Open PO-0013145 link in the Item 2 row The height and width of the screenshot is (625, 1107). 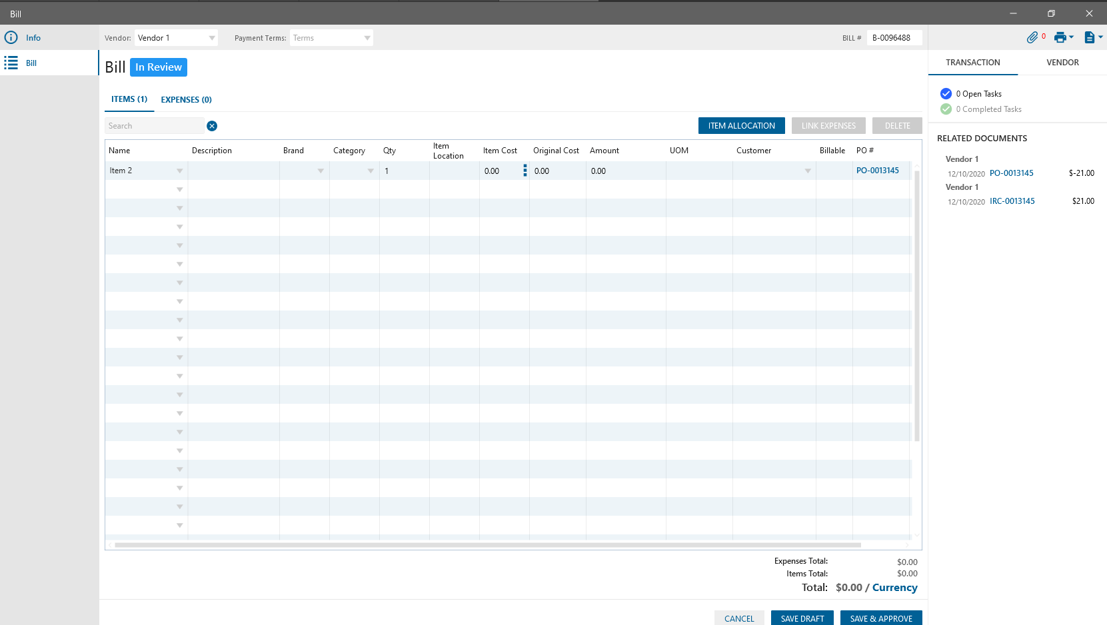click(878, 171)
